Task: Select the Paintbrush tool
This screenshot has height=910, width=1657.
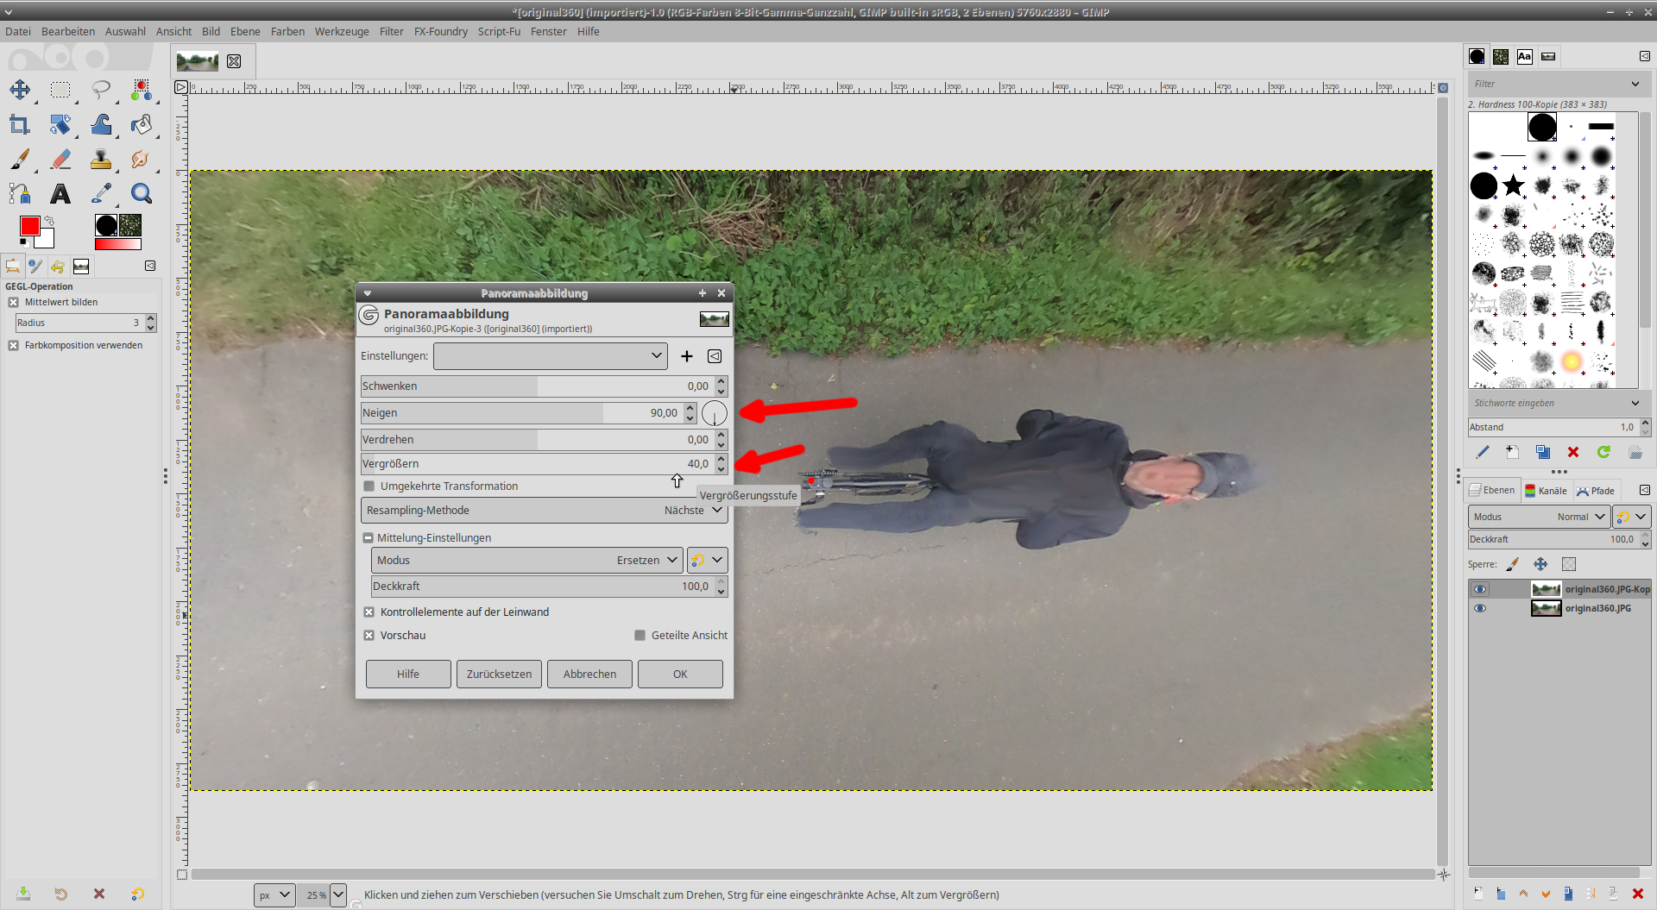Action: pos(20,160)
